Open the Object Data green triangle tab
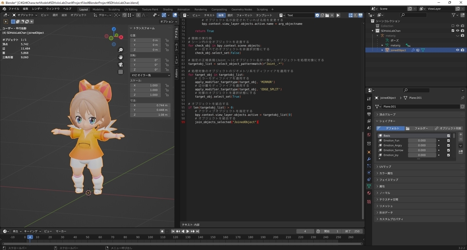This screenshot has height=250, width=467. click(x=369, y=186)
